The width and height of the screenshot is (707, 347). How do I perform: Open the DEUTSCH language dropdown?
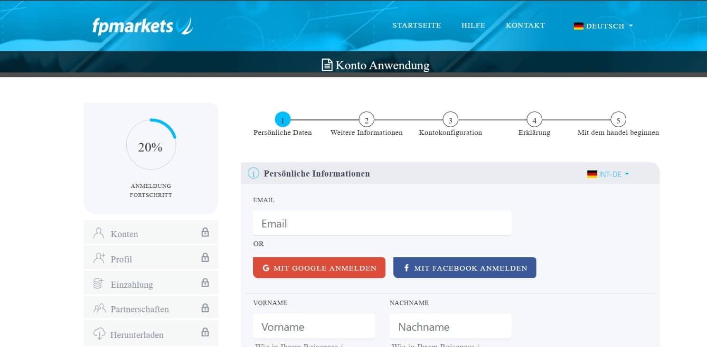[603, 26]
